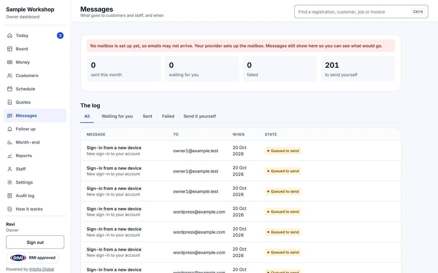Click the Audit log list icon

[10, 196]
